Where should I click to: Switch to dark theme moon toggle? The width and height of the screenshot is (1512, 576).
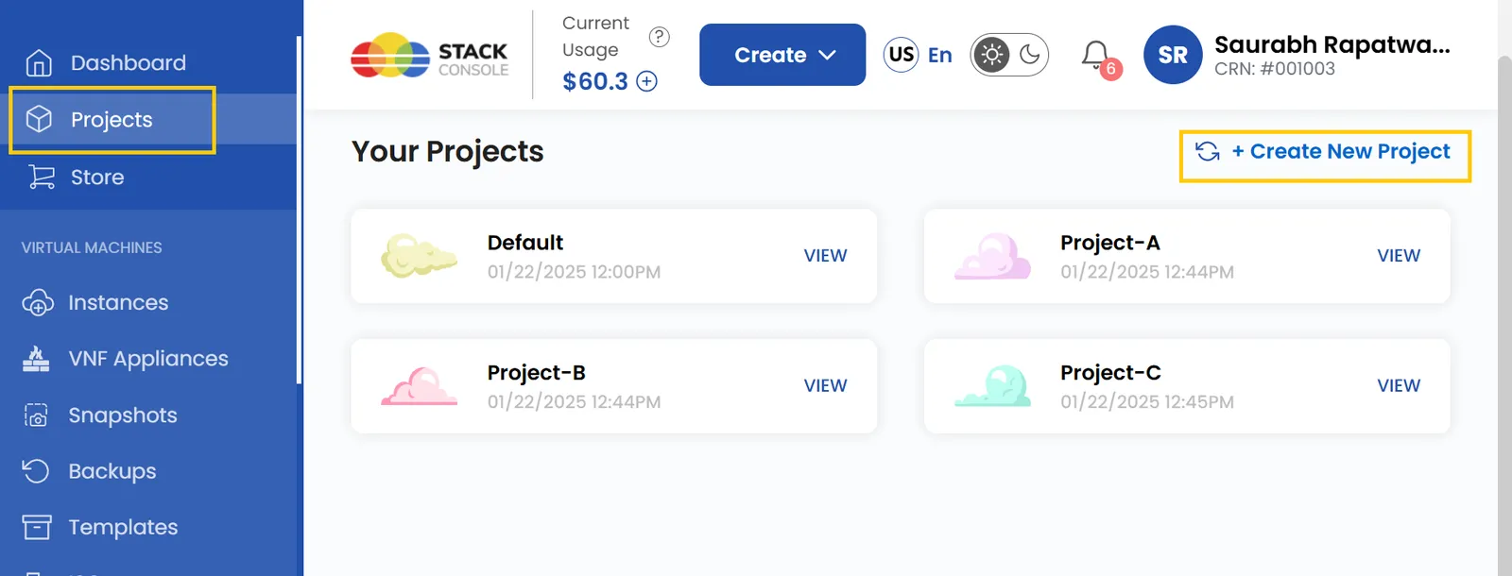pyautogui.click(x=1030, y=55)
